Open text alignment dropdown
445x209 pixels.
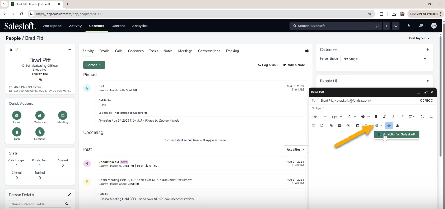[412, 117]
